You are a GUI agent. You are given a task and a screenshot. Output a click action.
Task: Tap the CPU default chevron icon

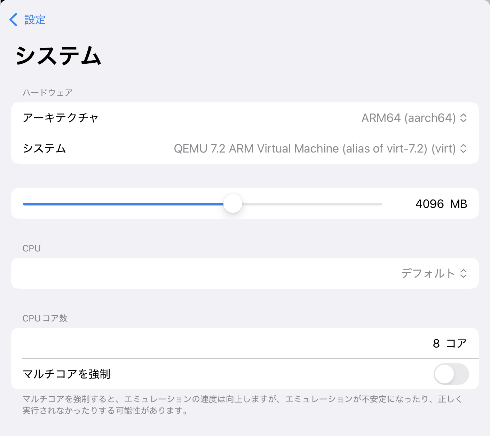pyautogui.click(x=464, y=274)
